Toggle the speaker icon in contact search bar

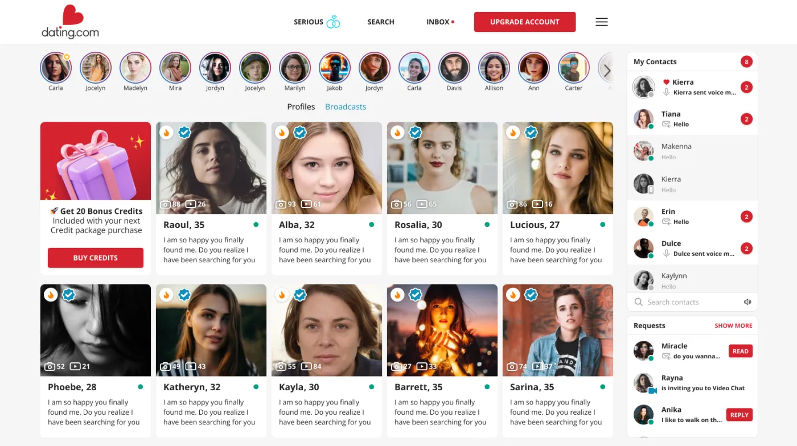(747, 302)
